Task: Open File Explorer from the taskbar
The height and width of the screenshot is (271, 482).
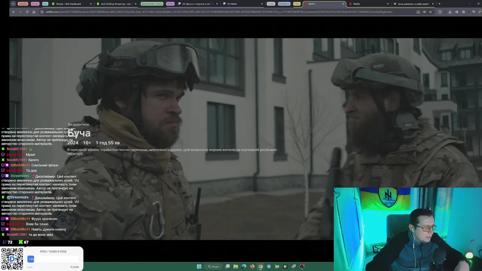Action: coord(236,266)
